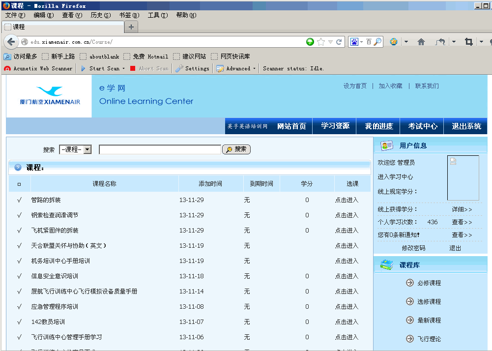Click the broken user avatar image
The height and width of the screenshot is (351, 492).
463,177
